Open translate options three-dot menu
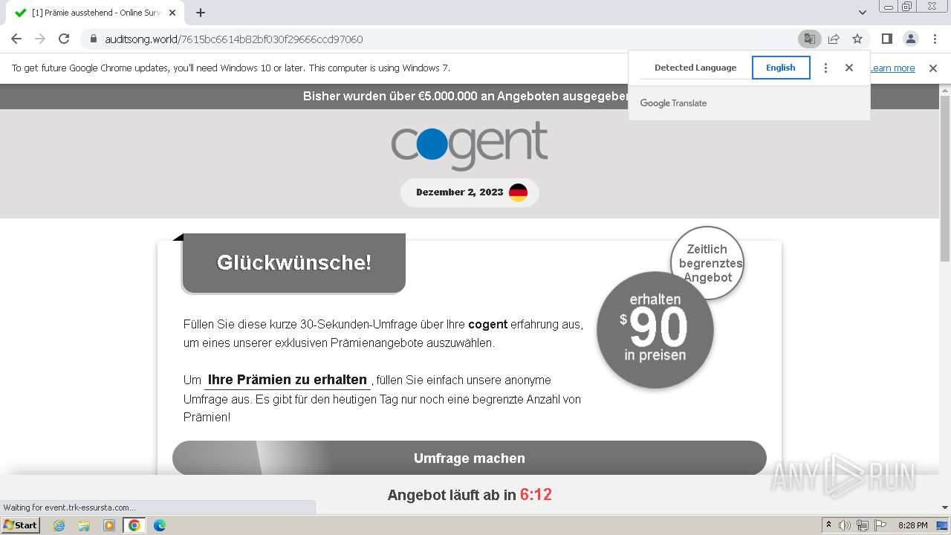This screenshot has width=951, height=535. coord(825,68)
